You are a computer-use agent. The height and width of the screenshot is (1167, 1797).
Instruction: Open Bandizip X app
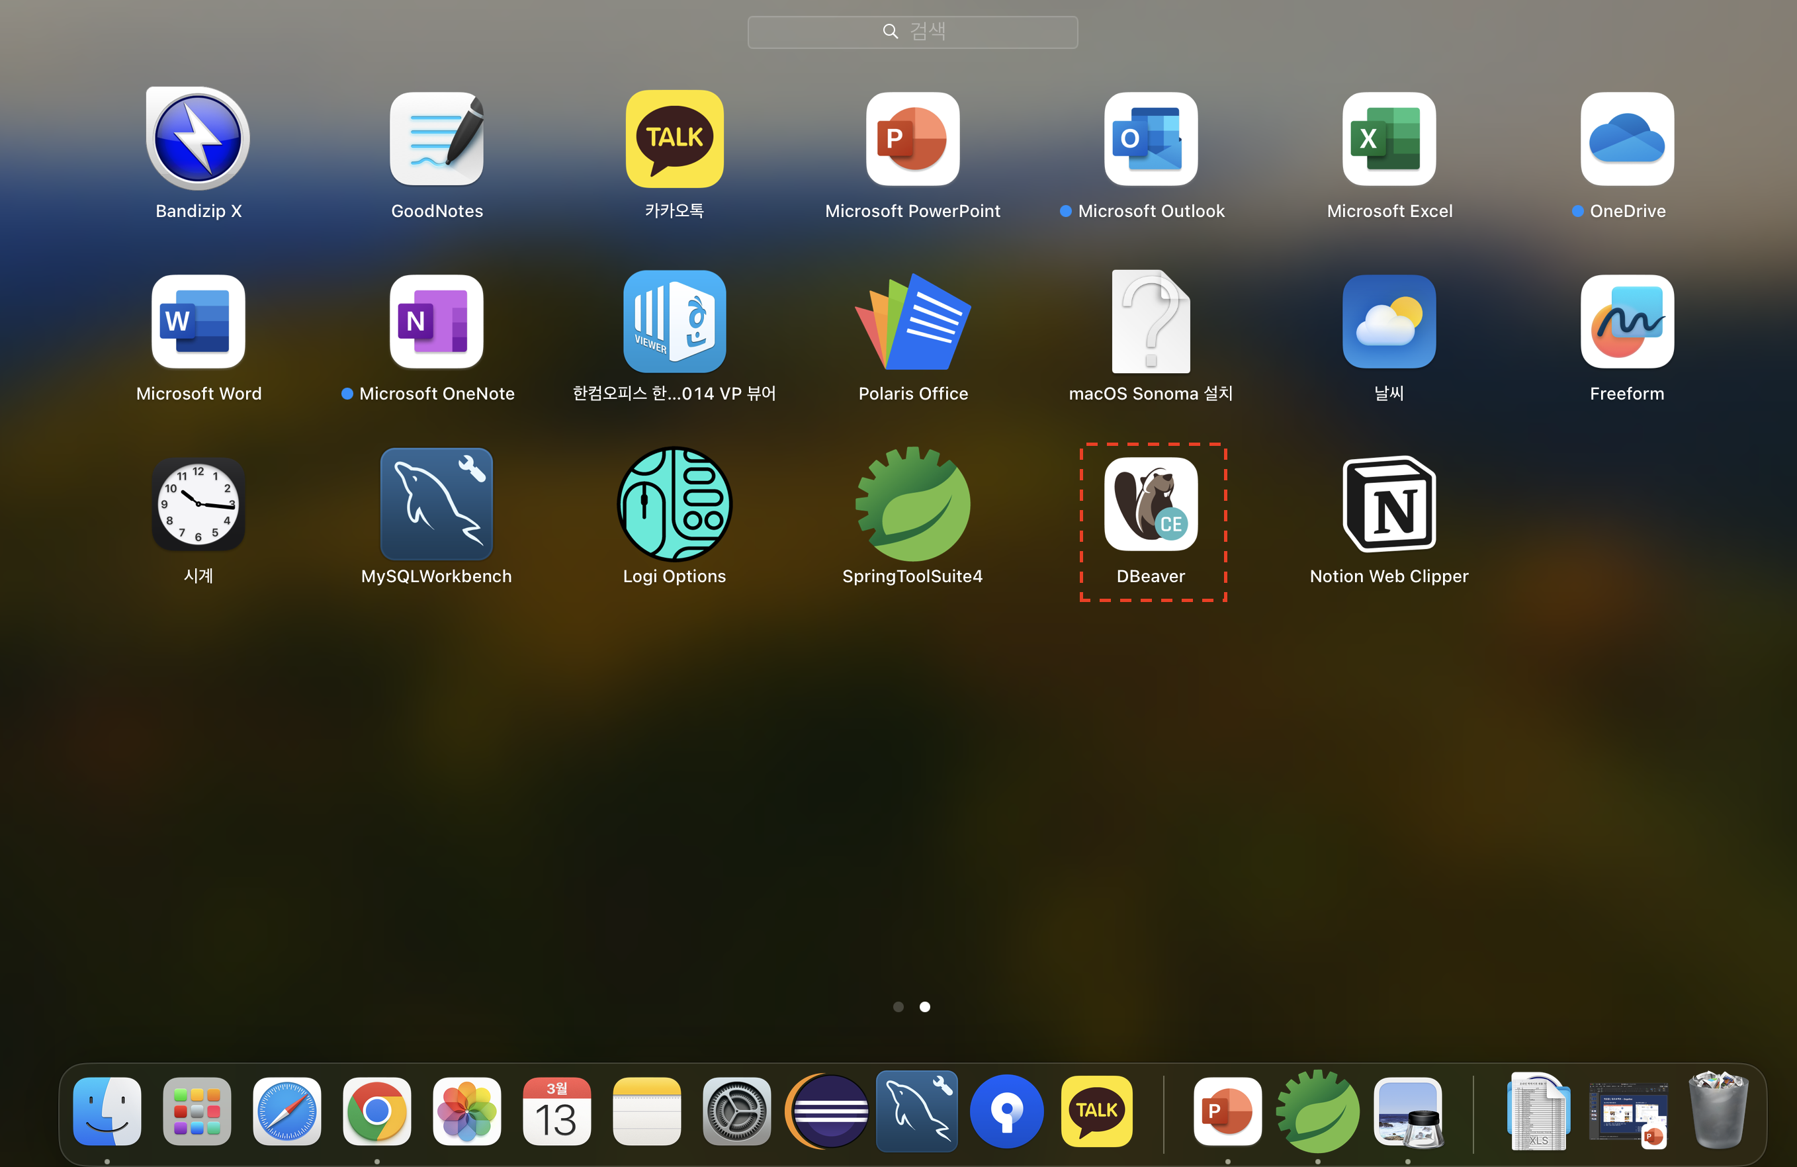[198, 139]
